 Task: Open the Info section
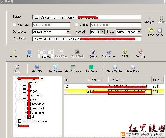(x=30, y=54)
